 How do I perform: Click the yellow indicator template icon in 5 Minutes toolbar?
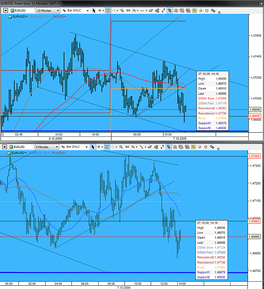[194, 147]
